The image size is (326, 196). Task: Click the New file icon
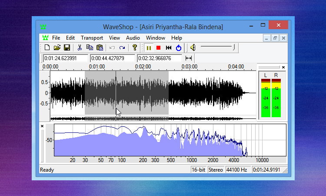47,47
